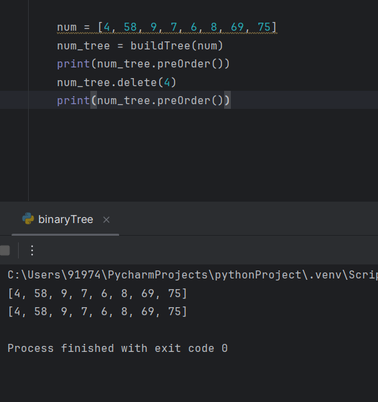Click preOrder in the first print statement
The image size is (378, 402).
[x=184, y=64]
